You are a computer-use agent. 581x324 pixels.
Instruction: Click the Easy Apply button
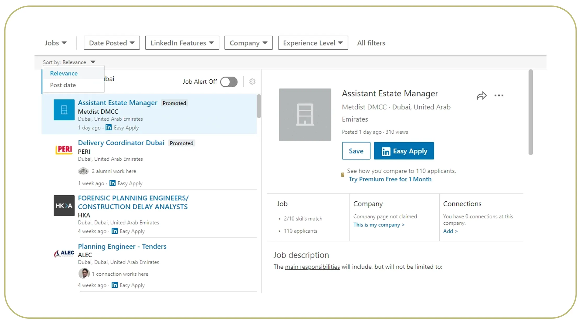(404, 151)
